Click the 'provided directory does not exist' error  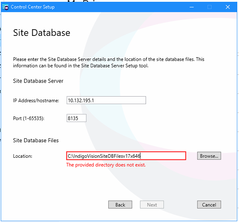point(106,165)
